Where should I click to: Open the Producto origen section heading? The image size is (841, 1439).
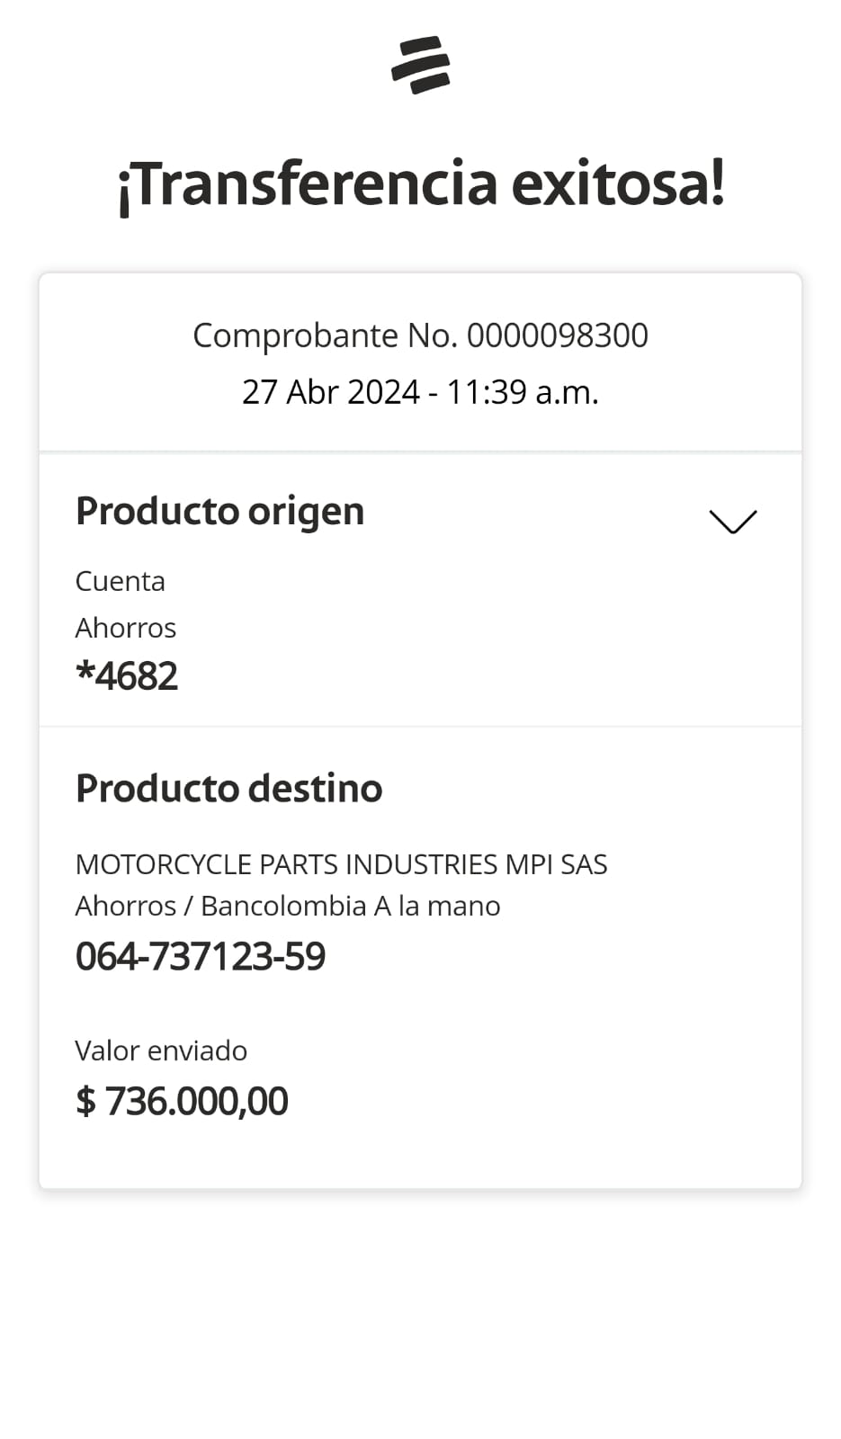click(219, 511)
